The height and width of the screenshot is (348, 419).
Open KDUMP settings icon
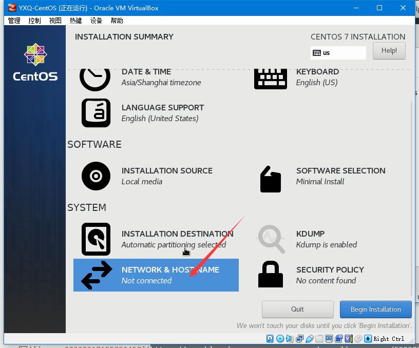(271, 239)
